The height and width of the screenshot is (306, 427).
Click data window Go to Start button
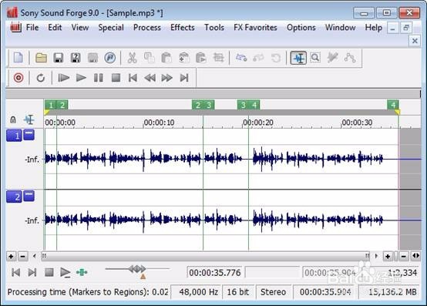point(15,272)
